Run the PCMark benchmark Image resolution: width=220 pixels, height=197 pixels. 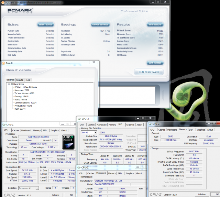[x=149, y=72]
